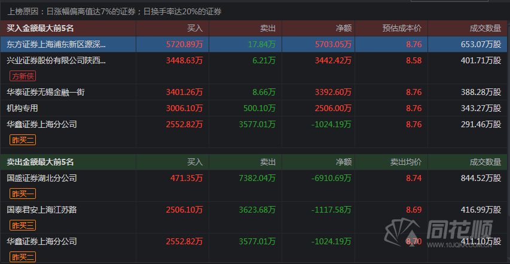Click the 844.52万股 volume cell

point(481,178)
